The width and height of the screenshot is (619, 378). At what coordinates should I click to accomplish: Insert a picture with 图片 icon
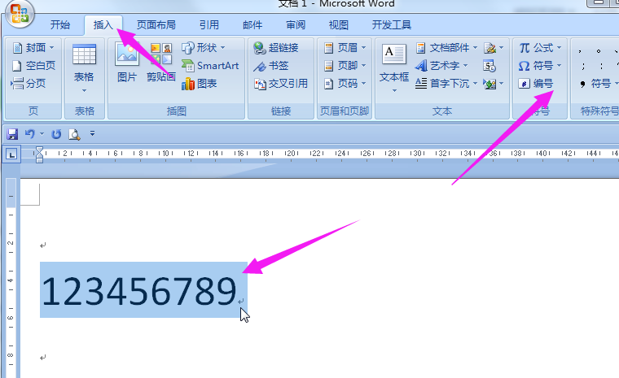pos(127,54)
